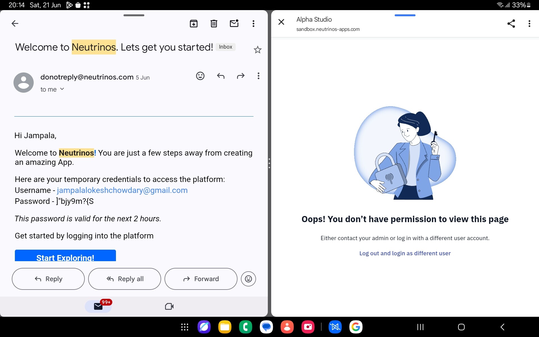Go back to the inbox list
The height and width of the screenshot is (337, 539).
pos(15,24)
